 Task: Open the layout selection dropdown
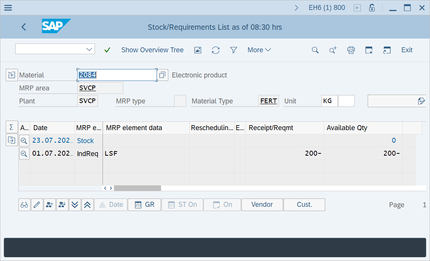pos(55,49)
